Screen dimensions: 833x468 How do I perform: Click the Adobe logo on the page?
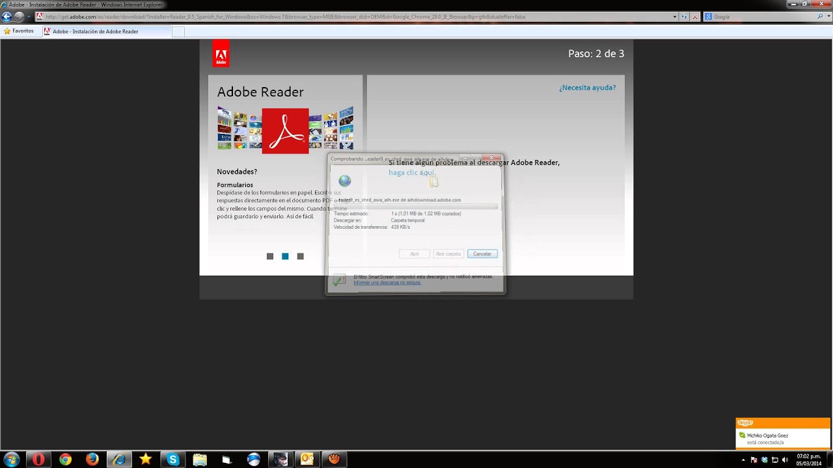(221, 54)
